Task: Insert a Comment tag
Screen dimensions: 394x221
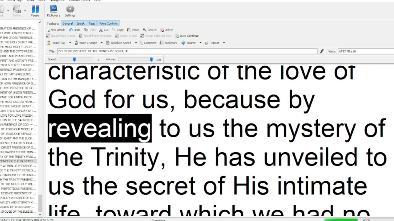Action: [148, 43]
